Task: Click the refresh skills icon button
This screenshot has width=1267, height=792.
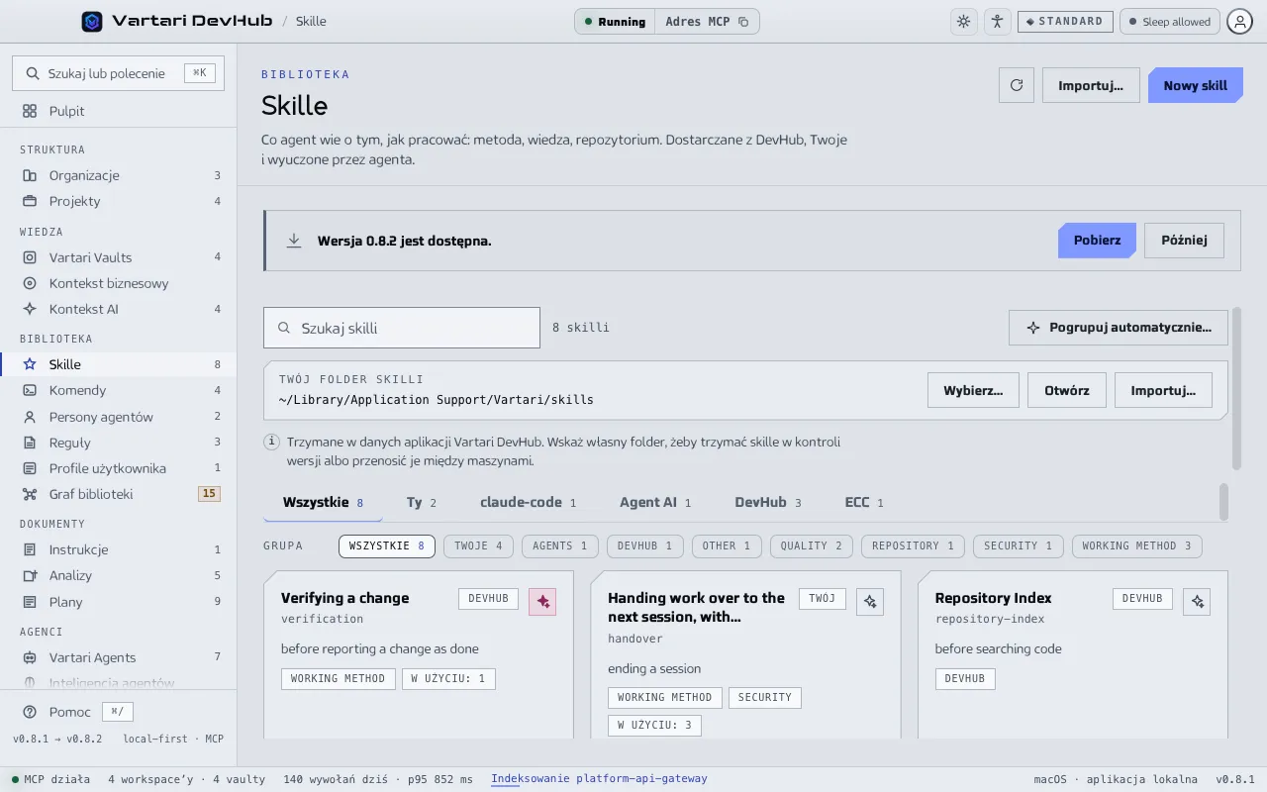Action: point(1017,85)
